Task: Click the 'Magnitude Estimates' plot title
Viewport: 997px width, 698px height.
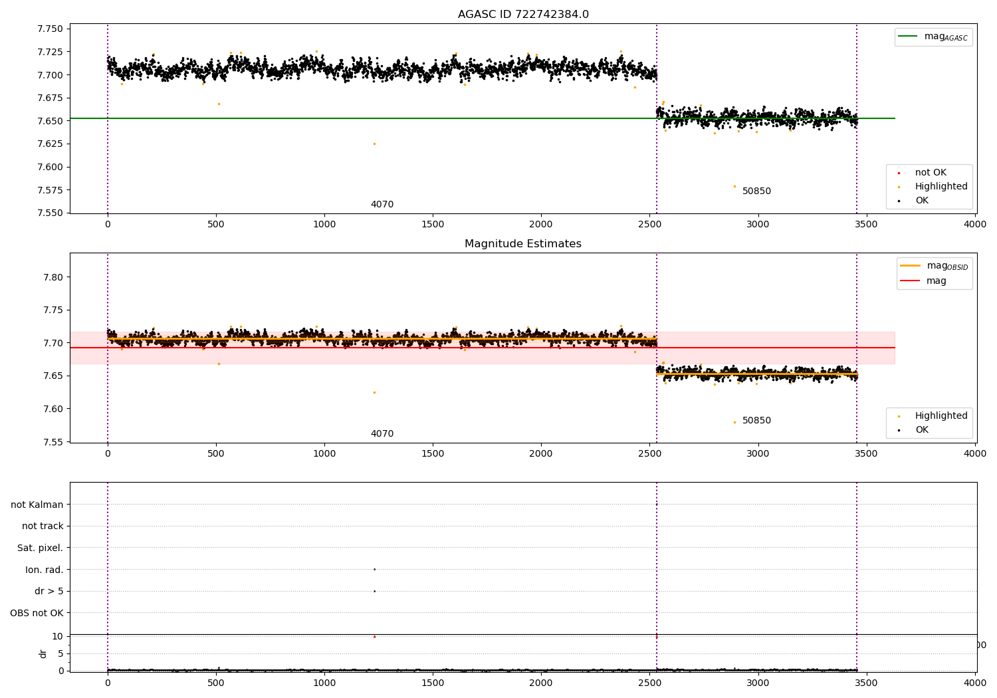Action: 523,244
